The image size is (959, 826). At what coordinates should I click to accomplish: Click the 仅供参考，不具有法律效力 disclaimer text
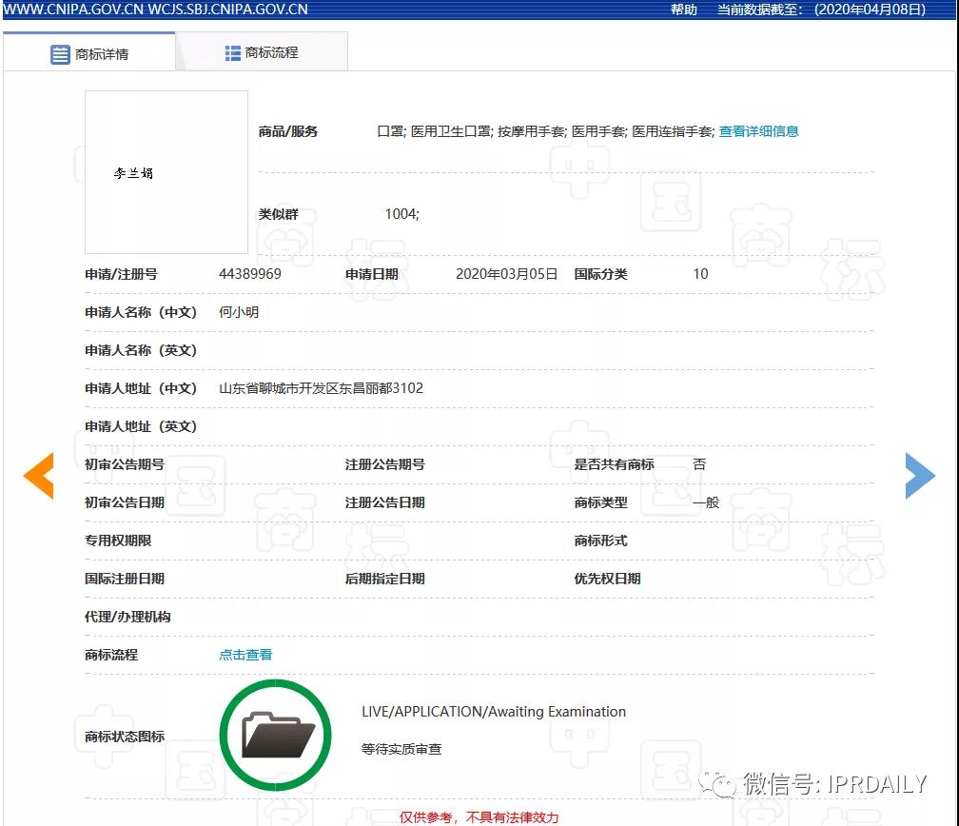pos(479,817)
